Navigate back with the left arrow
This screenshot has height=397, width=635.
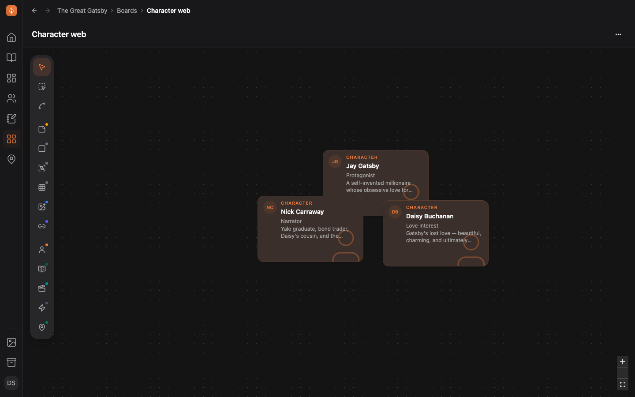click(x=34, y=11)
